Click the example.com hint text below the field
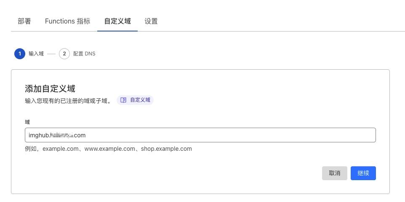Screen dimensions: 405x202 coord(109,149)
